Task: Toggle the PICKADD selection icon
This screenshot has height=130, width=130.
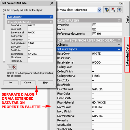Action: (x=119, y=10)
